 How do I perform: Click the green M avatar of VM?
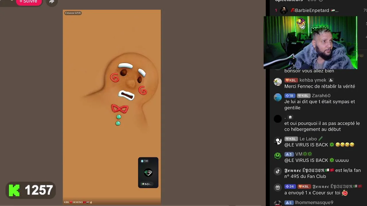coord(278,156)
